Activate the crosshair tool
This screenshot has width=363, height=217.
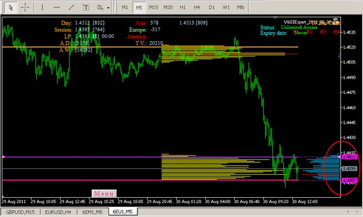pos(25,7)
